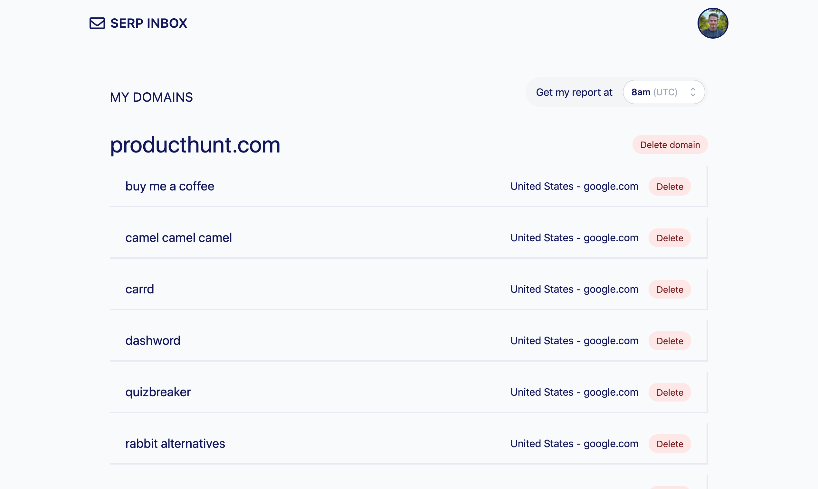Viewport: 818px width, 489px height.
Task: Click the Delete domain button for producthunt.com
Action: (670, 144)
